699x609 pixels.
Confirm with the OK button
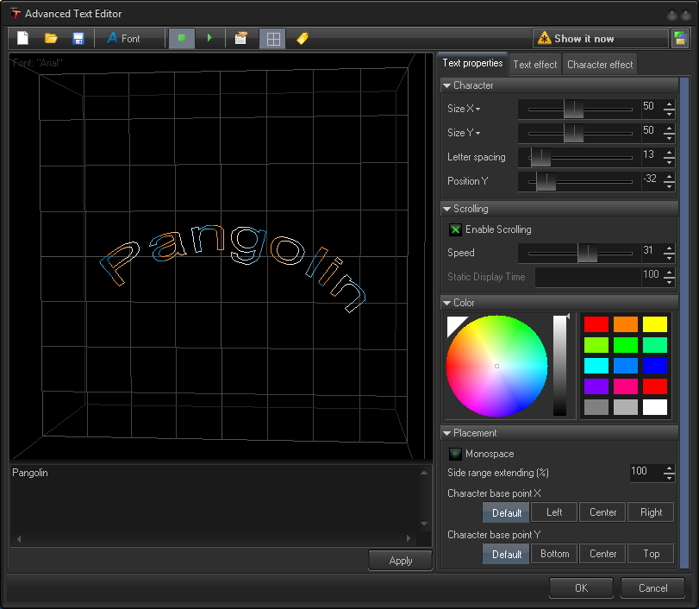pyautogui.click(x=581, y=588)
